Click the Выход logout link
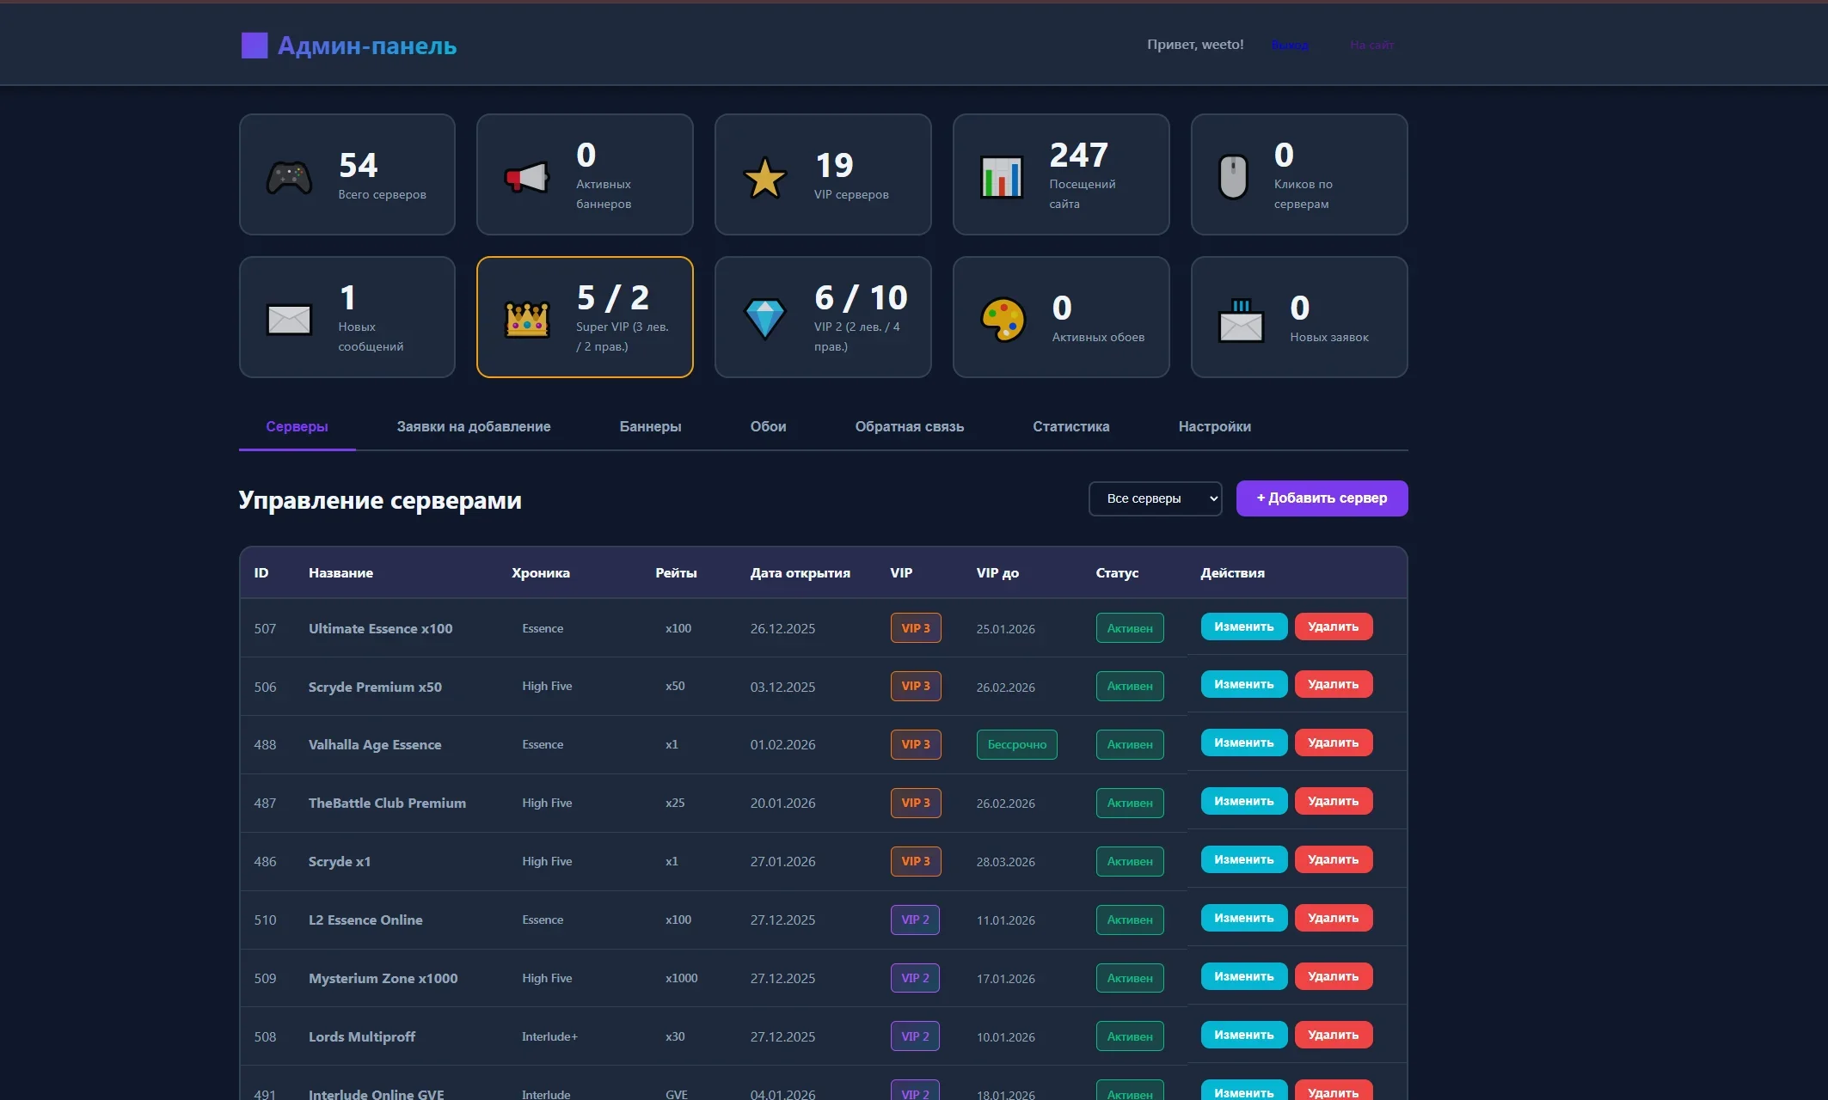Image resolution: width=1828 pixels, height=1100 pixels. [x=1290, y=45]
